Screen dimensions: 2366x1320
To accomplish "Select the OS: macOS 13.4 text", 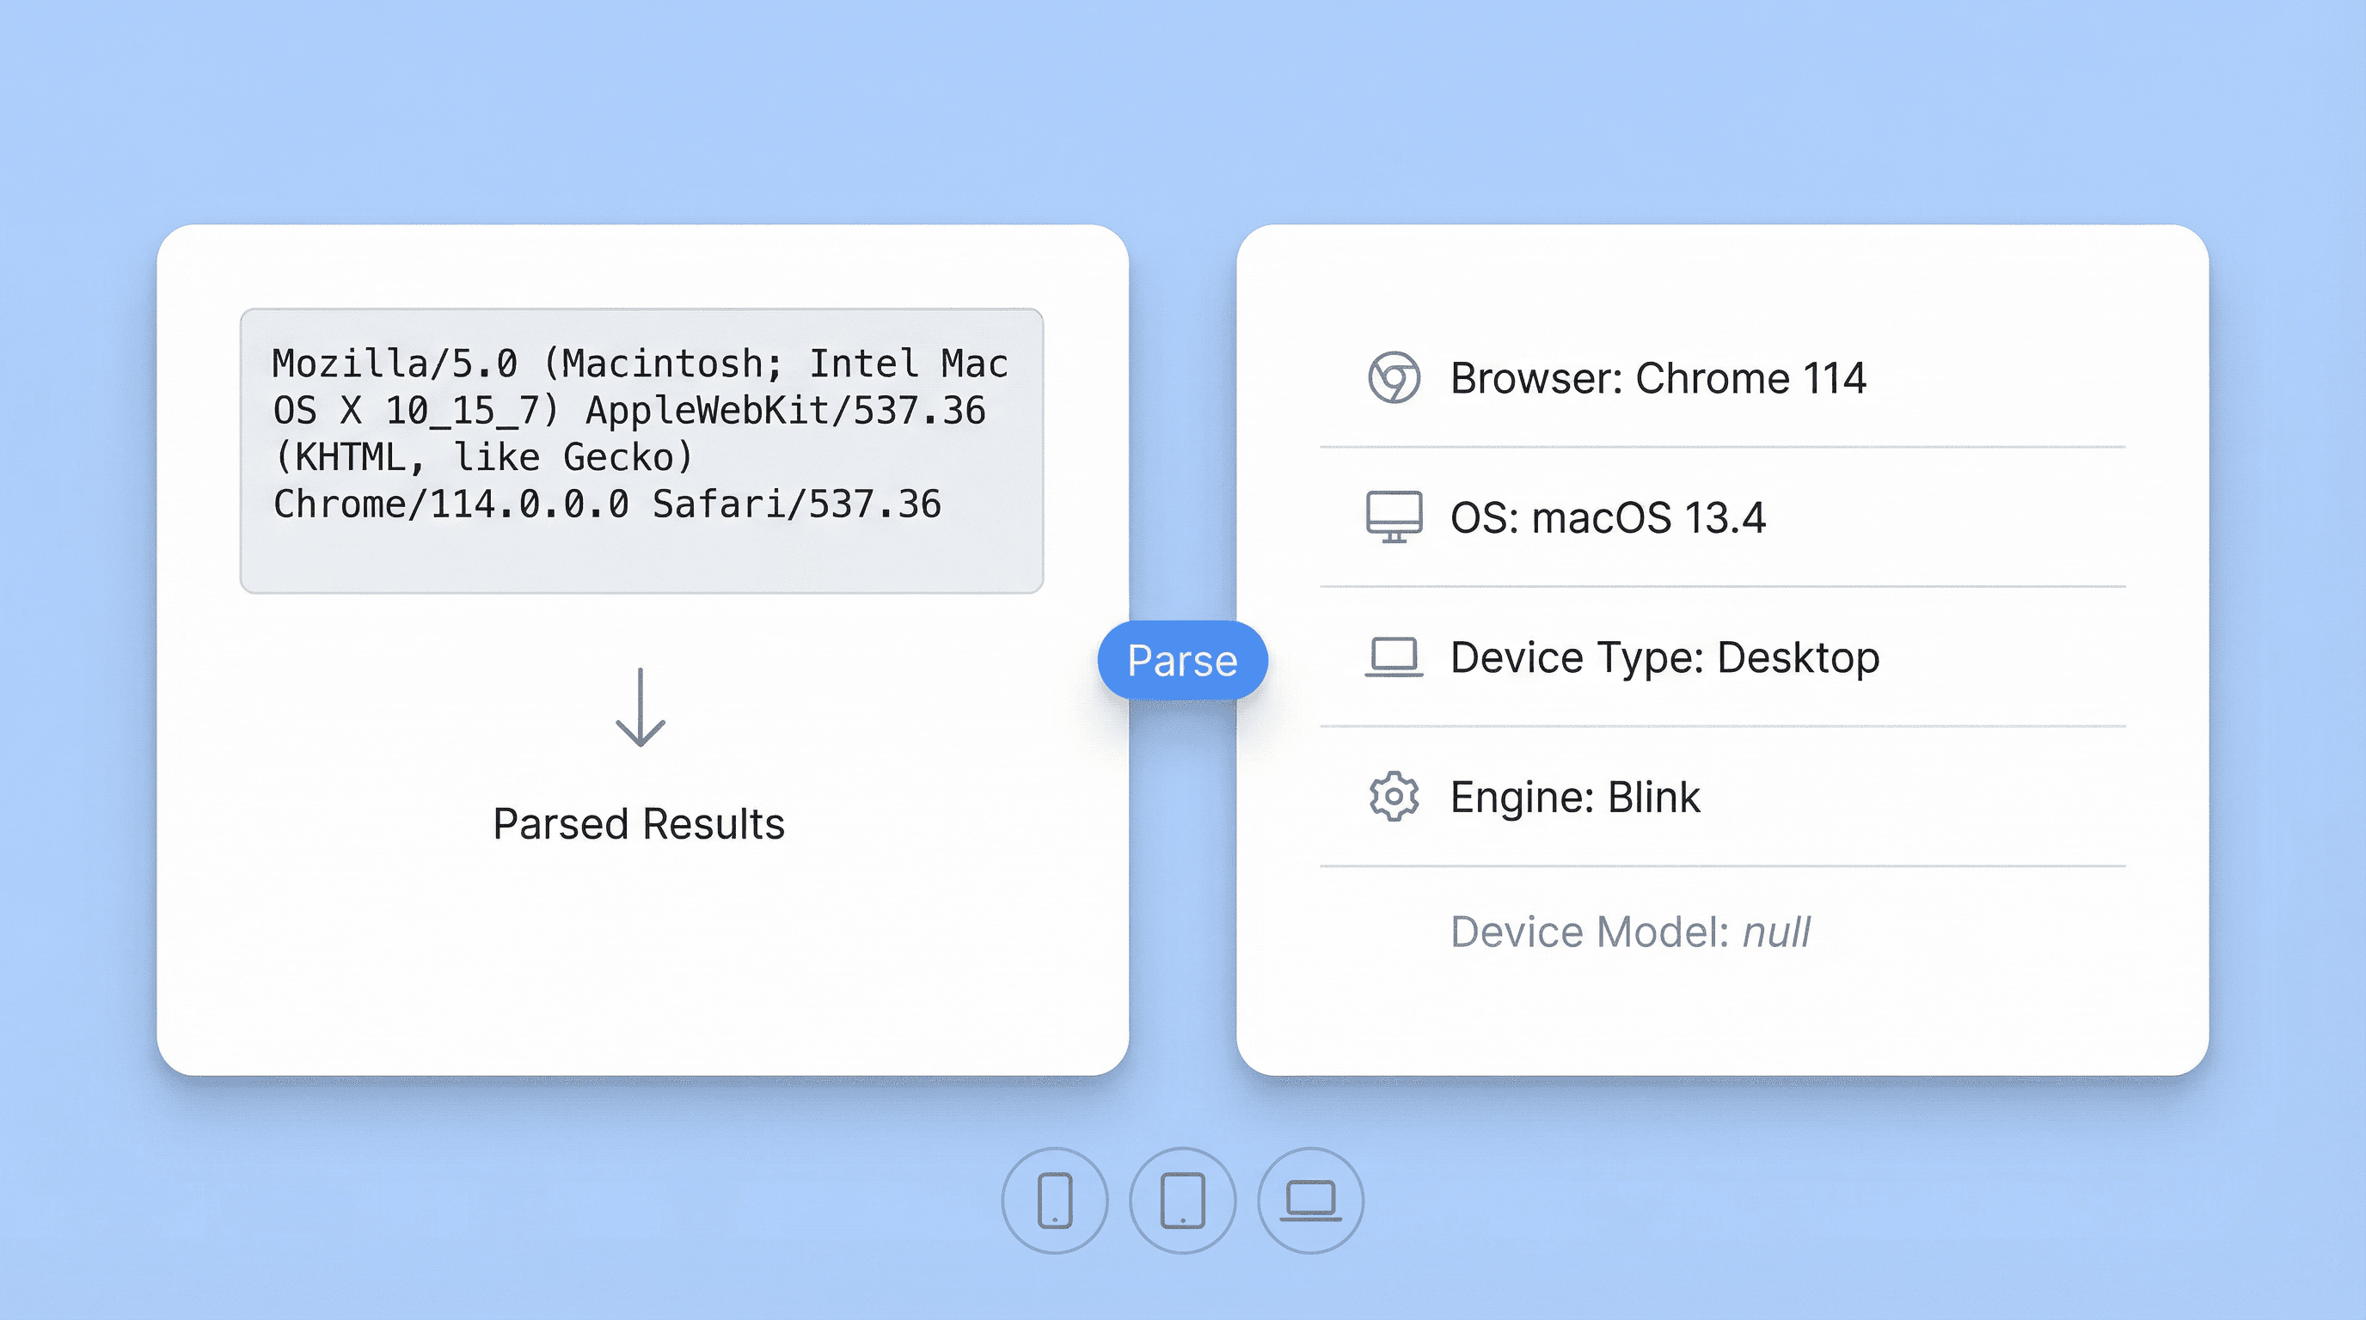I will 1608,517.
